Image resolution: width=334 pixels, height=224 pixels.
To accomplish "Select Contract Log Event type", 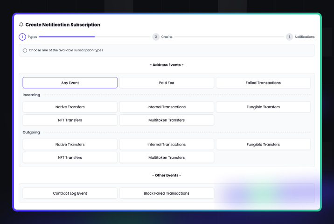I will (70, 193).
